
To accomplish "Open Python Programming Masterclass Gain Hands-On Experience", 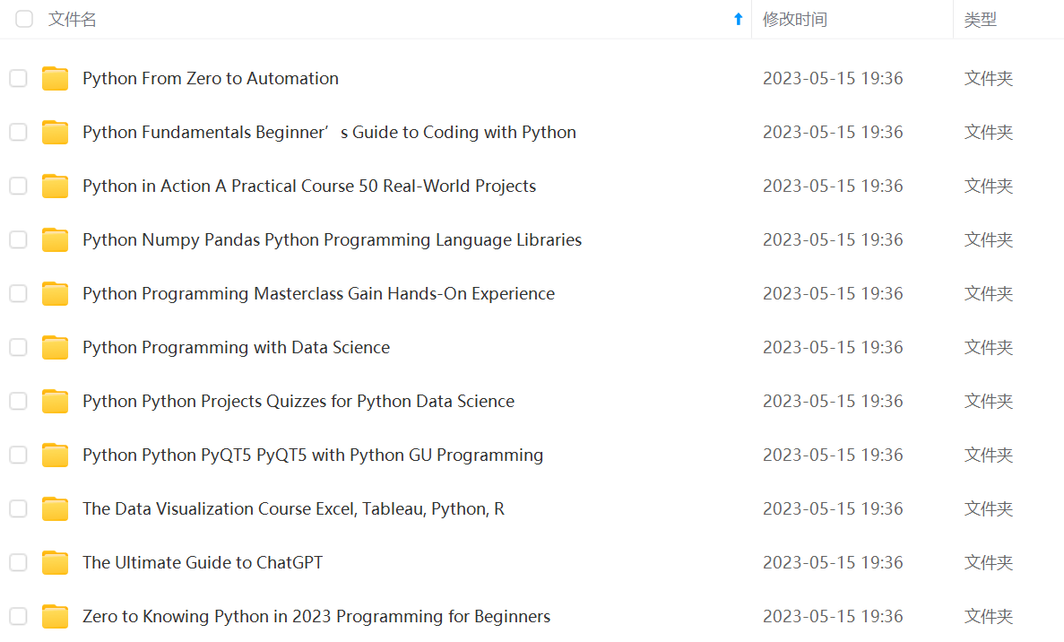I will 318,294.
